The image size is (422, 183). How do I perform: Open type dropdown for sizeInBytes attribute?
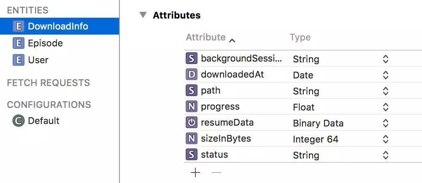click(385, 139)
